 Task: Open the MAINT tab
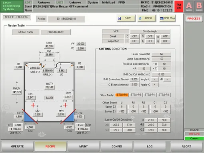point(84,147)
